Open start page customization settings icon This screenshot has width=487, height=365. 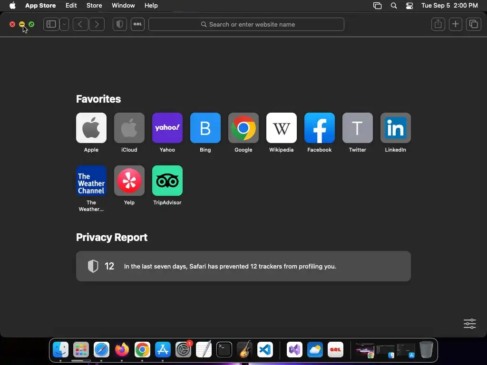point(469,324)
